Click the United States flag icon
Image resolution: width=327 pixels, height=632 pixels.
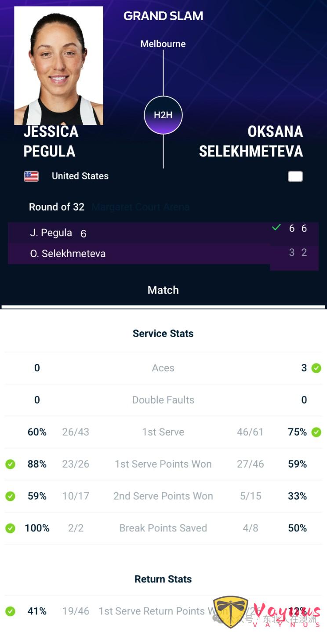pyautogui.click(x=31, y=176)
